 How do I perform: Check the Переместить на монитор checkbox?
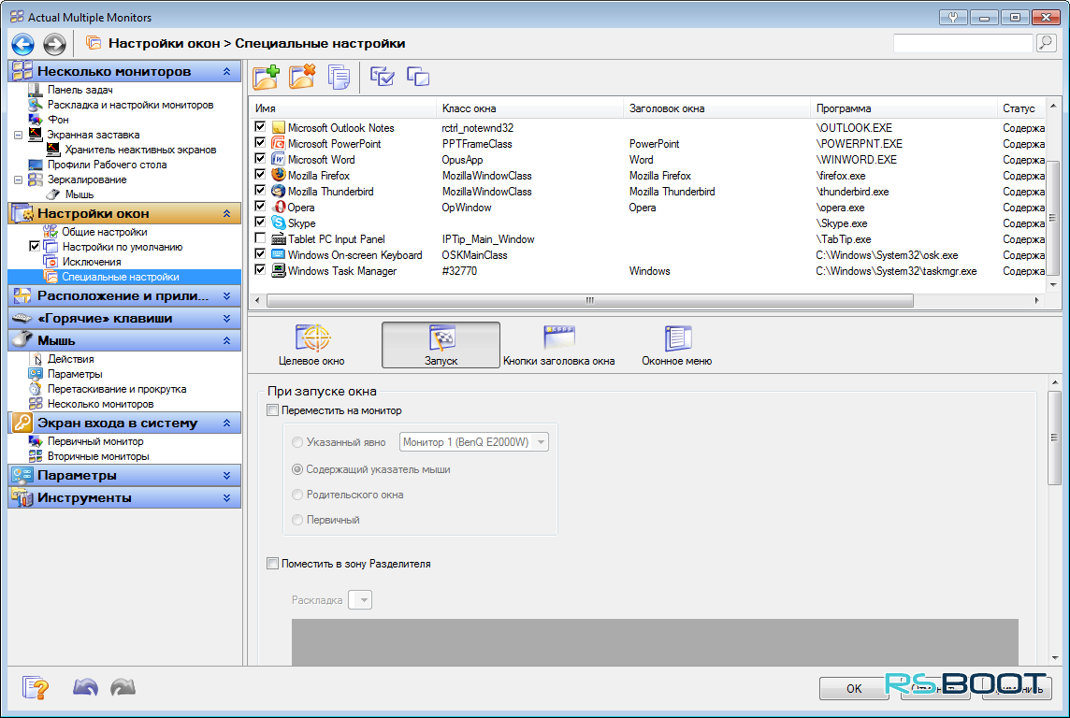click(273, 410)
